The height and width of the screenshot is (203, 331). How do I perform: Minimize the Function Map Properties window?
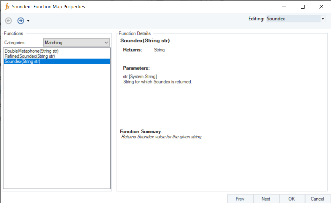tap(284, 7)
